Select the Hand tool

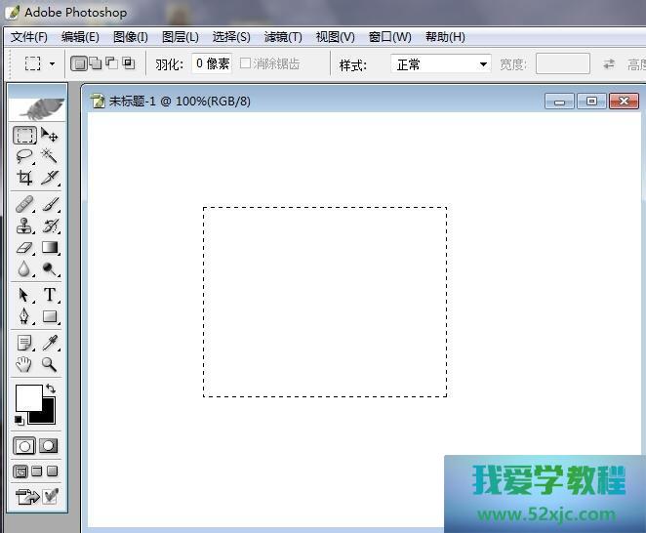click(x=24, y=364)
